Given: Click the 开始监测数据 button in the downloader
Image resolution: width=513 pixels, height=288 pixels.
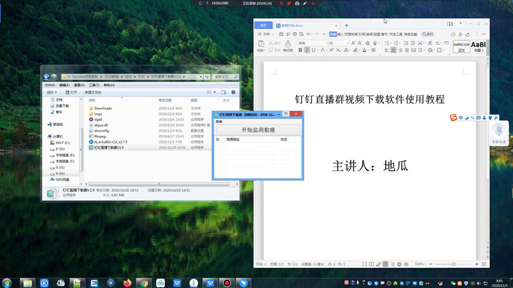Looking at the screenshot, I should (x=258, y=129).
